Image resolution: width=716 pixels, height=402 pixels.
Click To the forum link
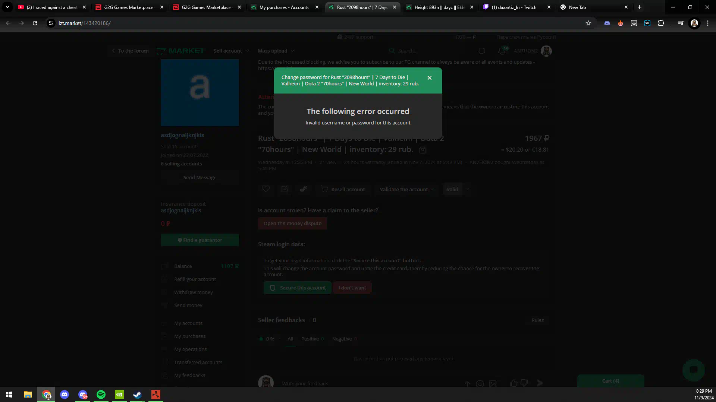click(x=130, y=51)
